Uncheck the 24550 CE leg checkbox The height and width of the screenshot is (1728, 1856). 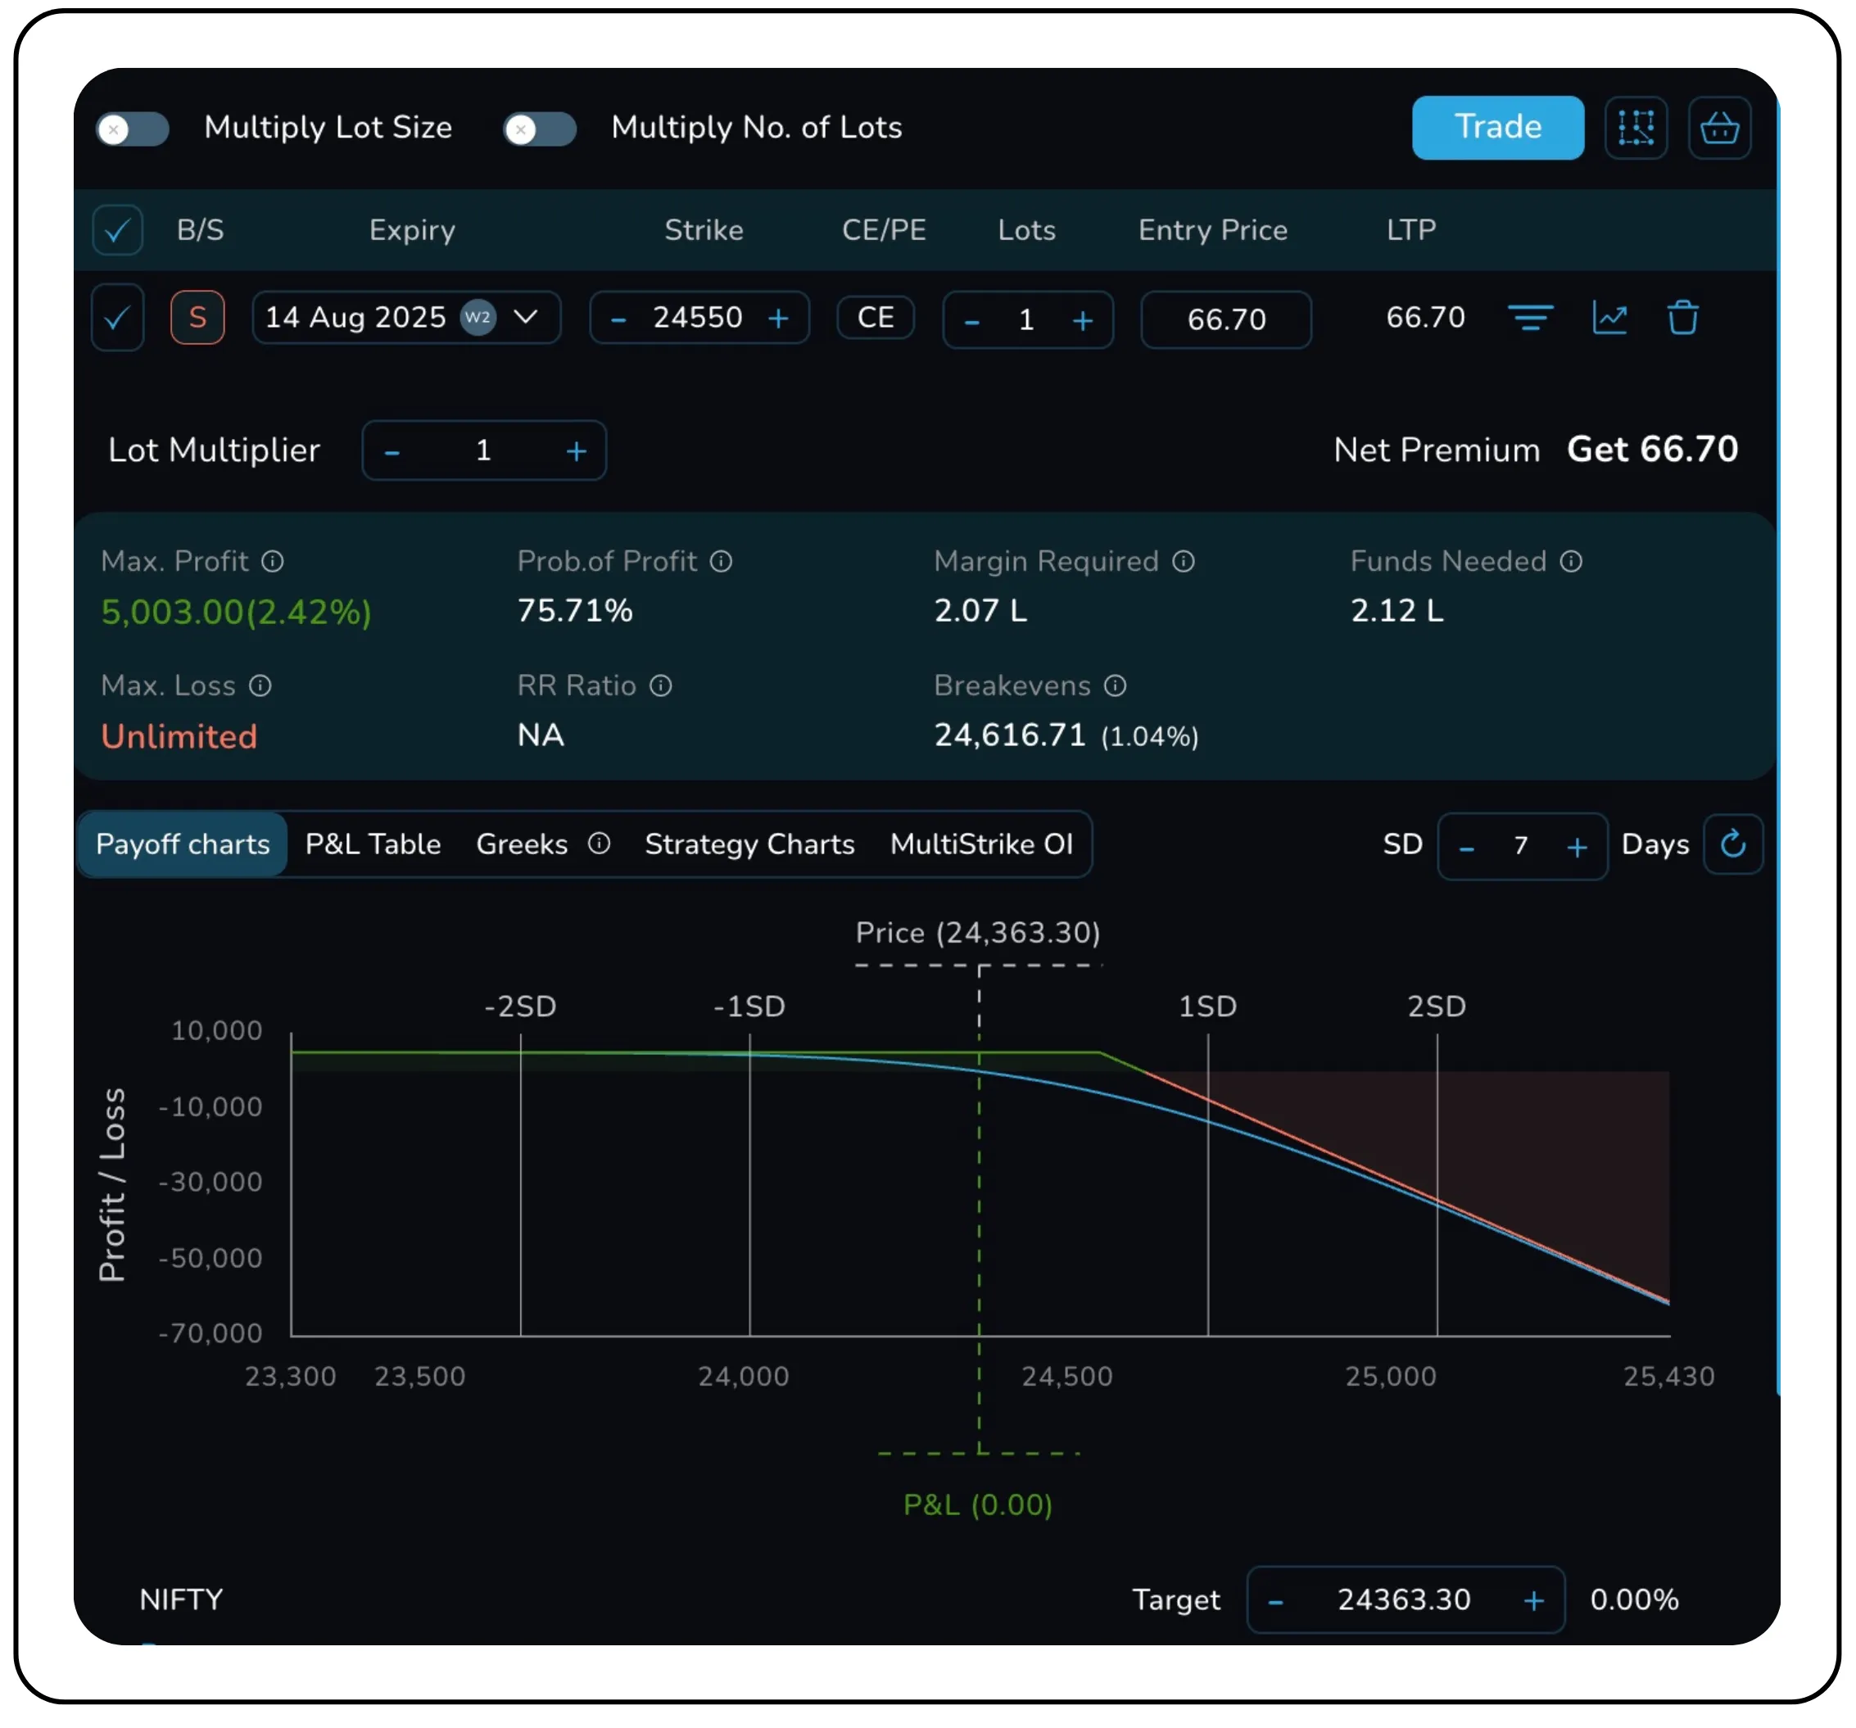(116, 319)
